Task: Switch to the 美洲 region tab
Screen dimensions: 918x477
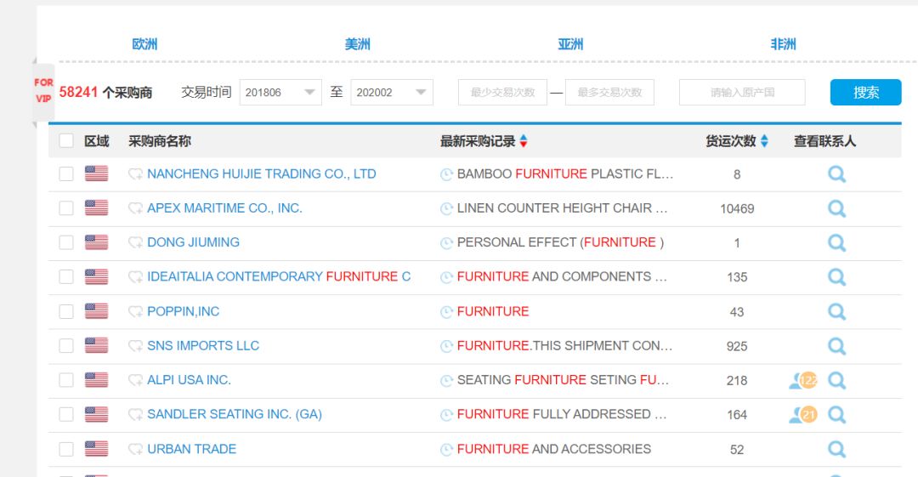Action: (357, 44)
